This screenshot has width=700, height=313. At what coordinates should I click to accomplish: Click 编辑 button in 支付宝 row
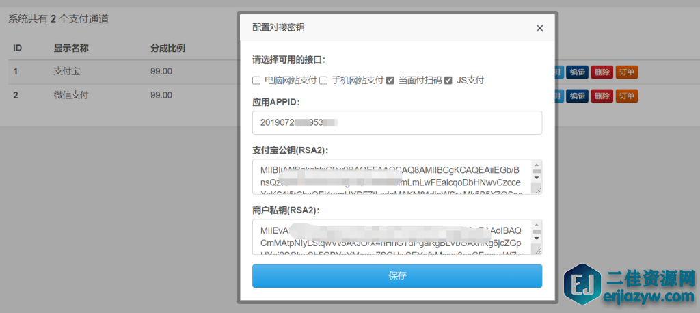click(577, 72)
